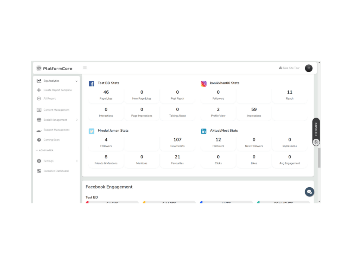Select the LinkedIn Likes card
This screenshot has height=264, width=352.
(254, 160)
